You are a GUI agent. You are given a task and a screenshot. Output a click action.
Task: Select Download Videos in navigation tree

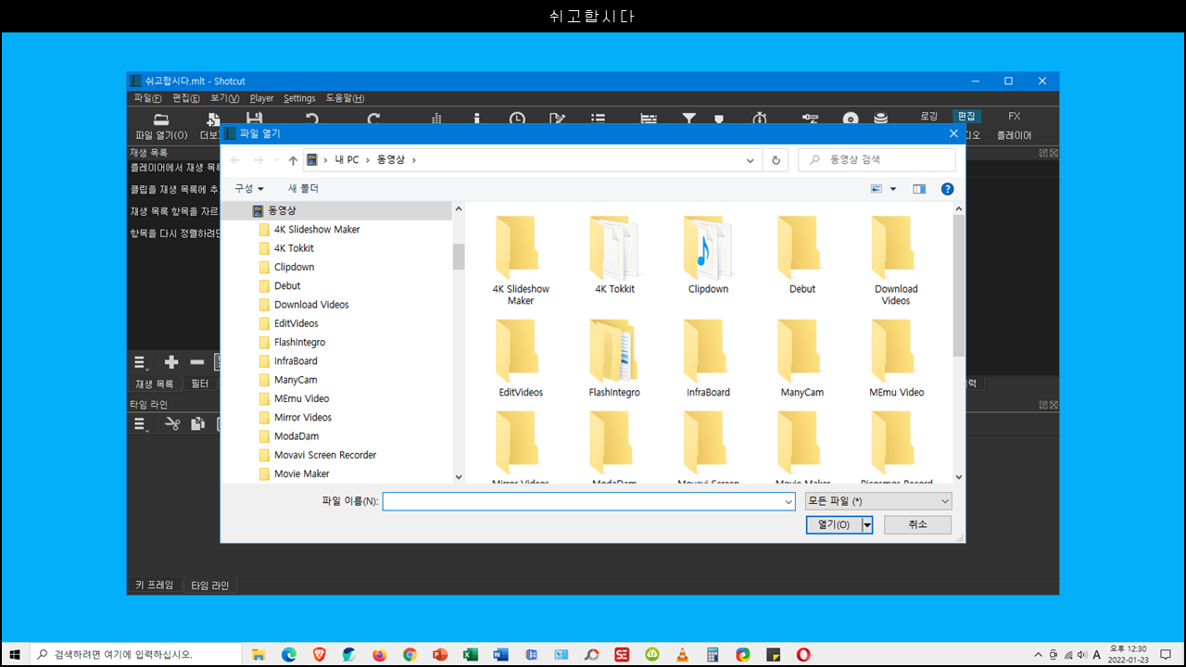311,305
